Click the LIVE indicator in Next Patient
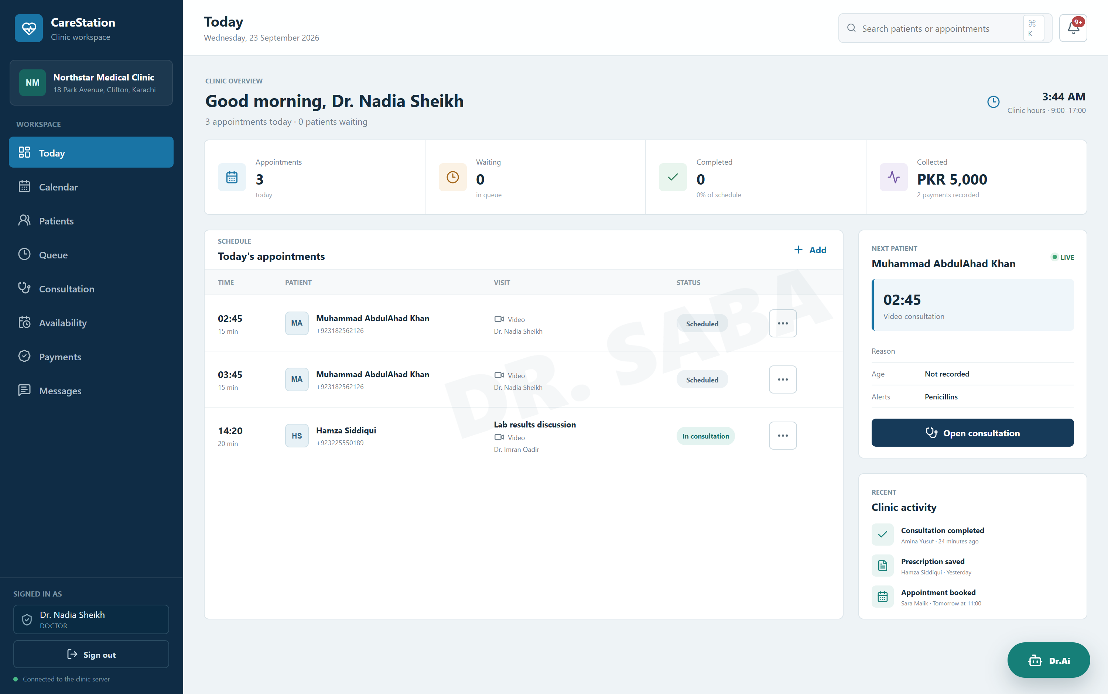The image size is (1108, 694). tap(1063, 257)
